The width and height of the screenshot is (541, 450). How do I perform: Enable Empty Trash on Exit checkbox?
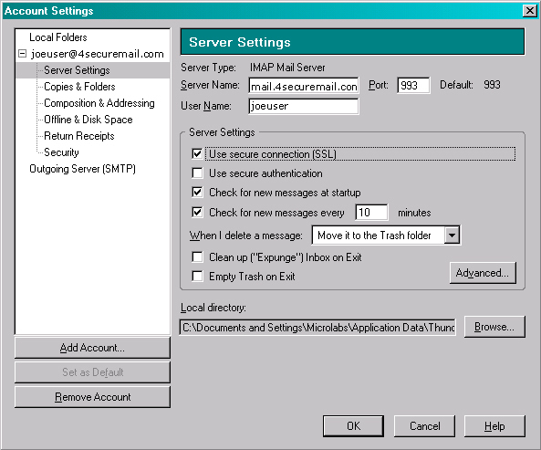click(x=197, y=276)
